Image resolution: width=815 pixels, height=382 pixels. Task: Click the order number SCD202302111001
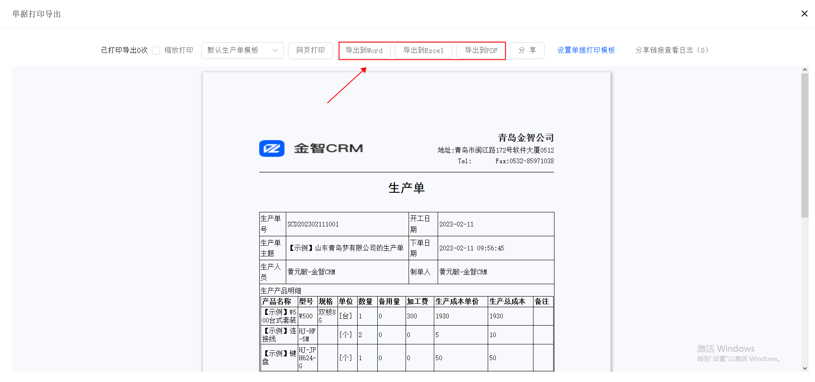pos(313,224)
